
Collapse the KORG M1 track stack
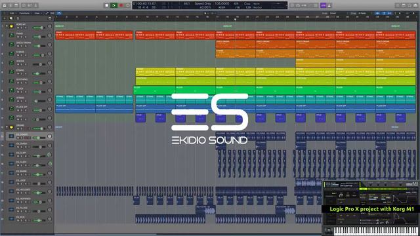pyautogui.click(x=7, y=26)
